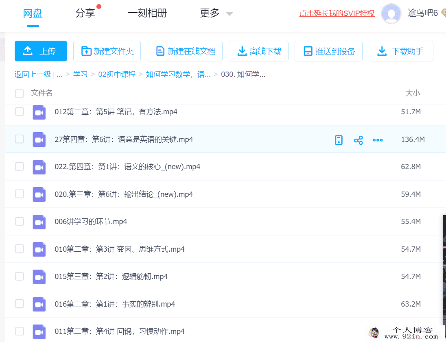Click the document icon beside 新建在线文档

pos(160,51)
